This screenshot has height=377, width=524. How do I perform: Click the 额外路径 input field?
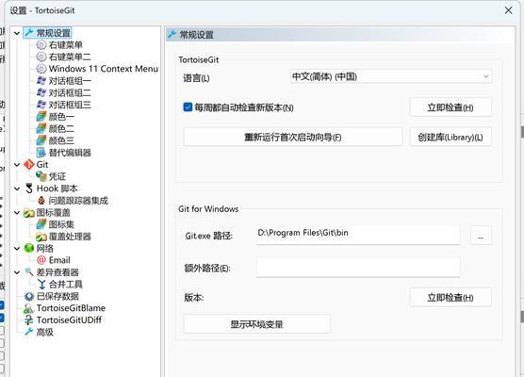coord(358,268)
